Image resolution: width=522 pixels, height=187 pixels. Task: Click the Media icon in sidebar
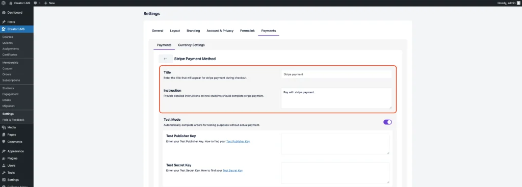[x=4, y=127]
